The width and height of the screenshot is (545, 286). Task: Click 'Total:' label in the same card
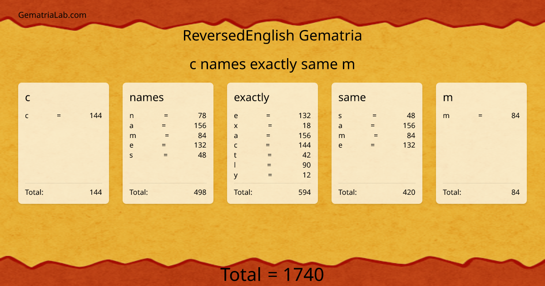point(347,192)
